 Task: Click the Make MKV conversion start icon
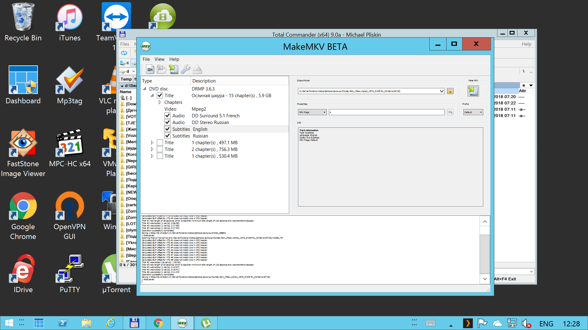[473, 91]
